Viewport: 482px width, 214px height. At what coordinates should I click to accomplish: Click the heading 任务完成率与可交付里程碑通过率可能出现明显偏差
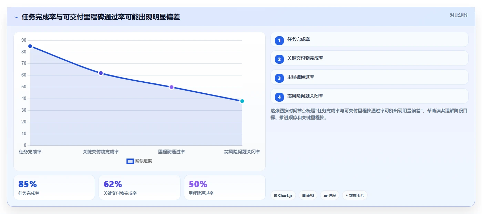101,17
